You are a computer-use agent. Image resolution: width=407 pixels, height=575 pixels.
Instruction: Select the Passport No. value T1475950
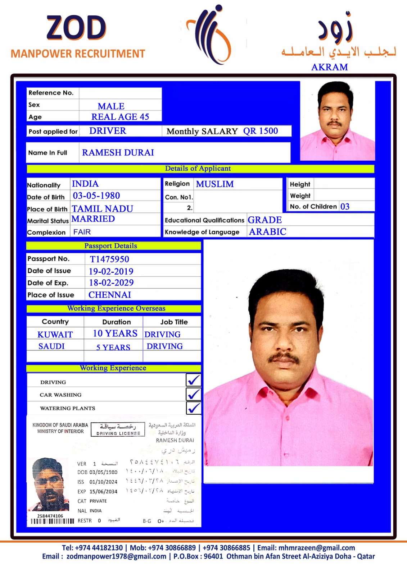(x=109, y=259)
